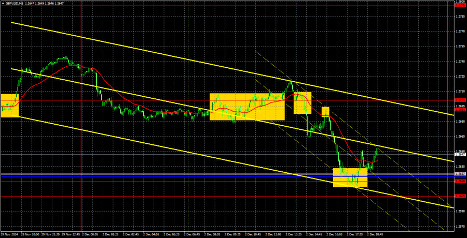
Task: Click the 1.2665 price axis value
Action: click(460, 137)
